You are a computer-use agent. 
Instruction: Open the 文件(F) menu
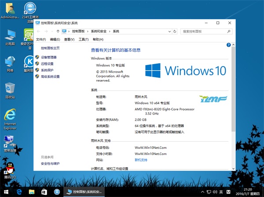(41, 39)
